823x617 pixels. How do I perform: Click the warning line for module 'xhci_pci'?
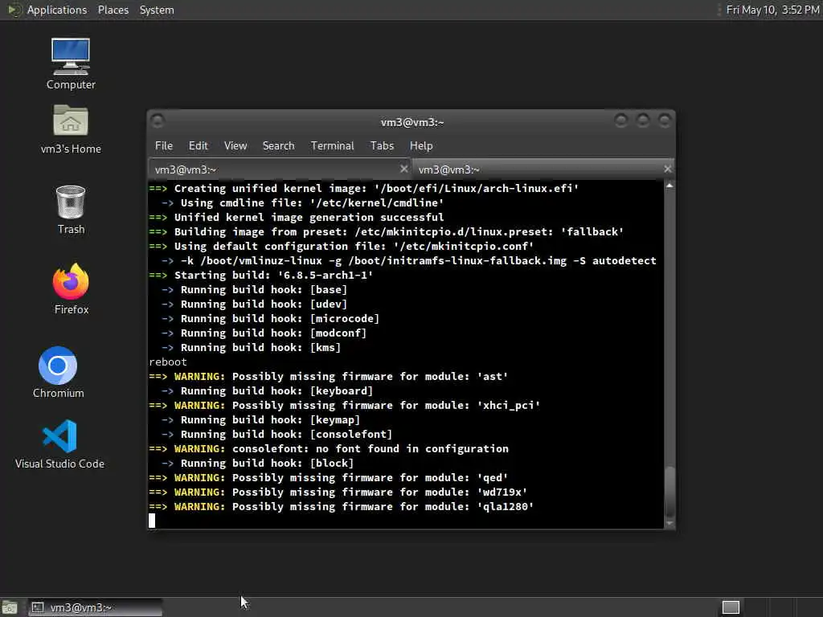344,405
